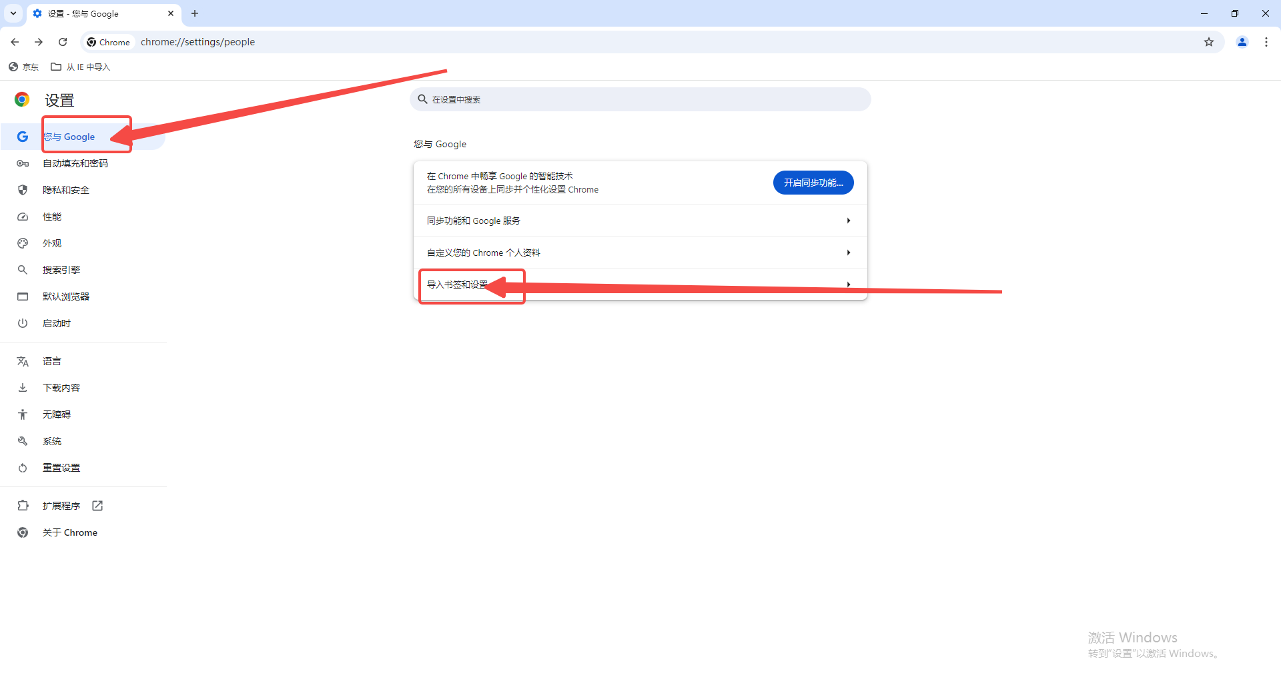Screen dimensions: 1281x693
Task: Reload the settings page
Action: pos(63,42)
